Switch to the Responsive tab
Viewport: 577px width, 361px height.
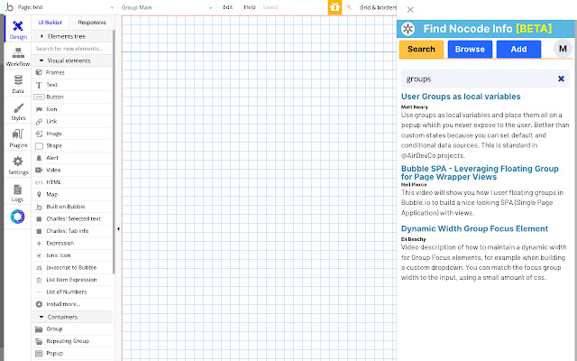[92, 22]
